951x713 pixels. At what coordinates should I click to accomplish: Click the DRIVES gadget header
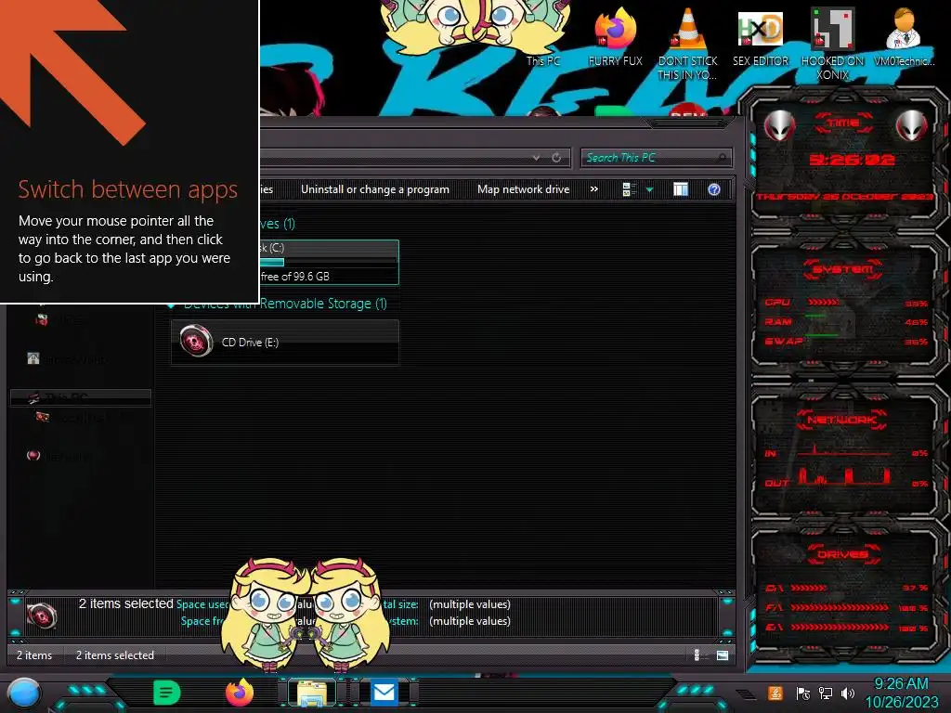[x=843, y=554]
